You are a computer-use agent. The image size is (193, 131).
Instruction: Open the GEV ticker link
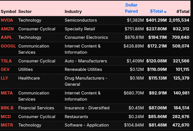(x=5, y=69)
